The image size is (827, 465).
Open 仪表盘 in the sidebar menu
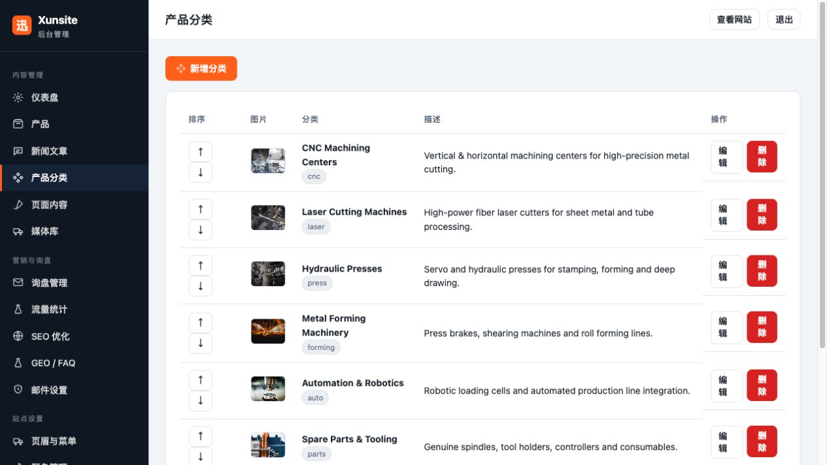point(74,97)
